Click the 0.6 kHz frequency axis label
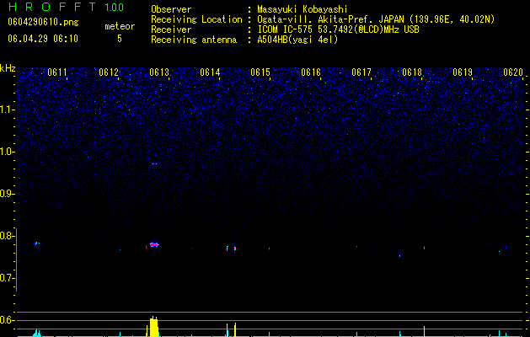The height and width of the screenshot is (337, 530). (8, 320)
